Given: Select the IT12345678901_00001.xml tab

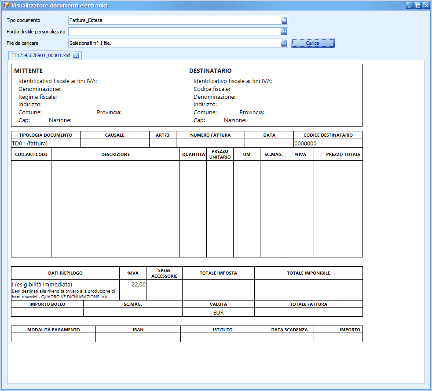Looking at the screenshot, I should tap(41, 55).
